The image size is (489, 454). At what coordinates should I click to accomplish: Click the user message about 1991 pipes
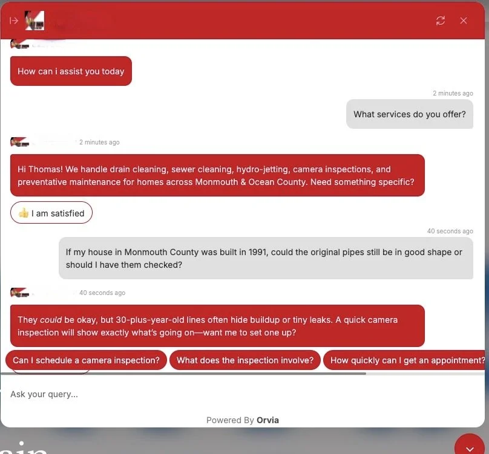[x=266, y=258]
